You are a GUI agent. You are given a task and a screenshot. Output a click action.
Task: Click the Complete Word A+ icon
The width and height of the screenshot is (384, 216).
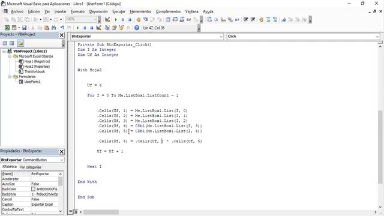tap(237, 19)
